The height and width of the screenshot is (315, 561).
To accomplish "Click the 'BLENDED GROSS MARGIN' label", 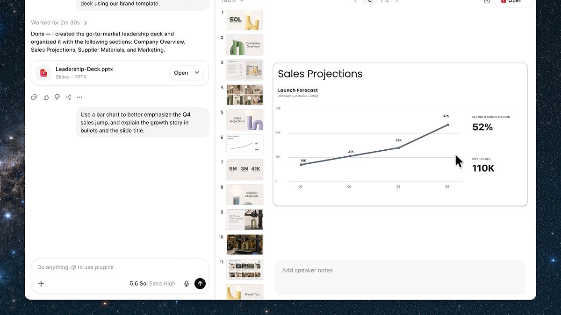I will tap(491, 117).
